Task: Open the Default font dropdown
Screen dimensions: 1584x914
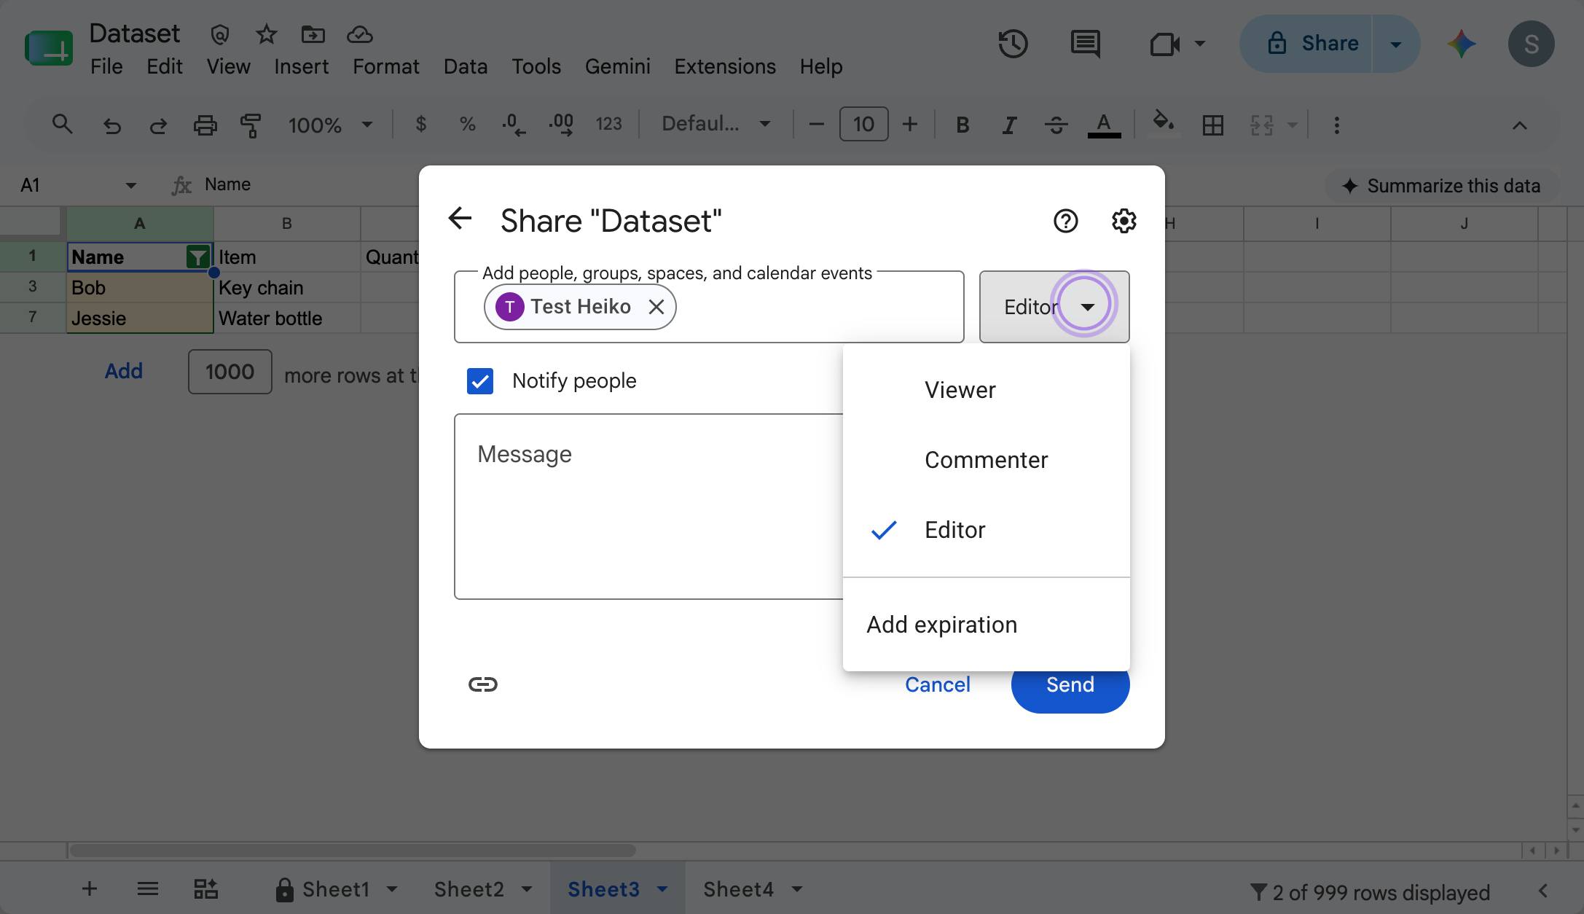Action: point(715,125)
